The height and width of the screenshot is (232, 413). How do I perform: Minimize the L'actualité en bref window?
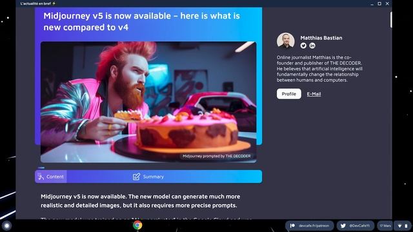372,4
